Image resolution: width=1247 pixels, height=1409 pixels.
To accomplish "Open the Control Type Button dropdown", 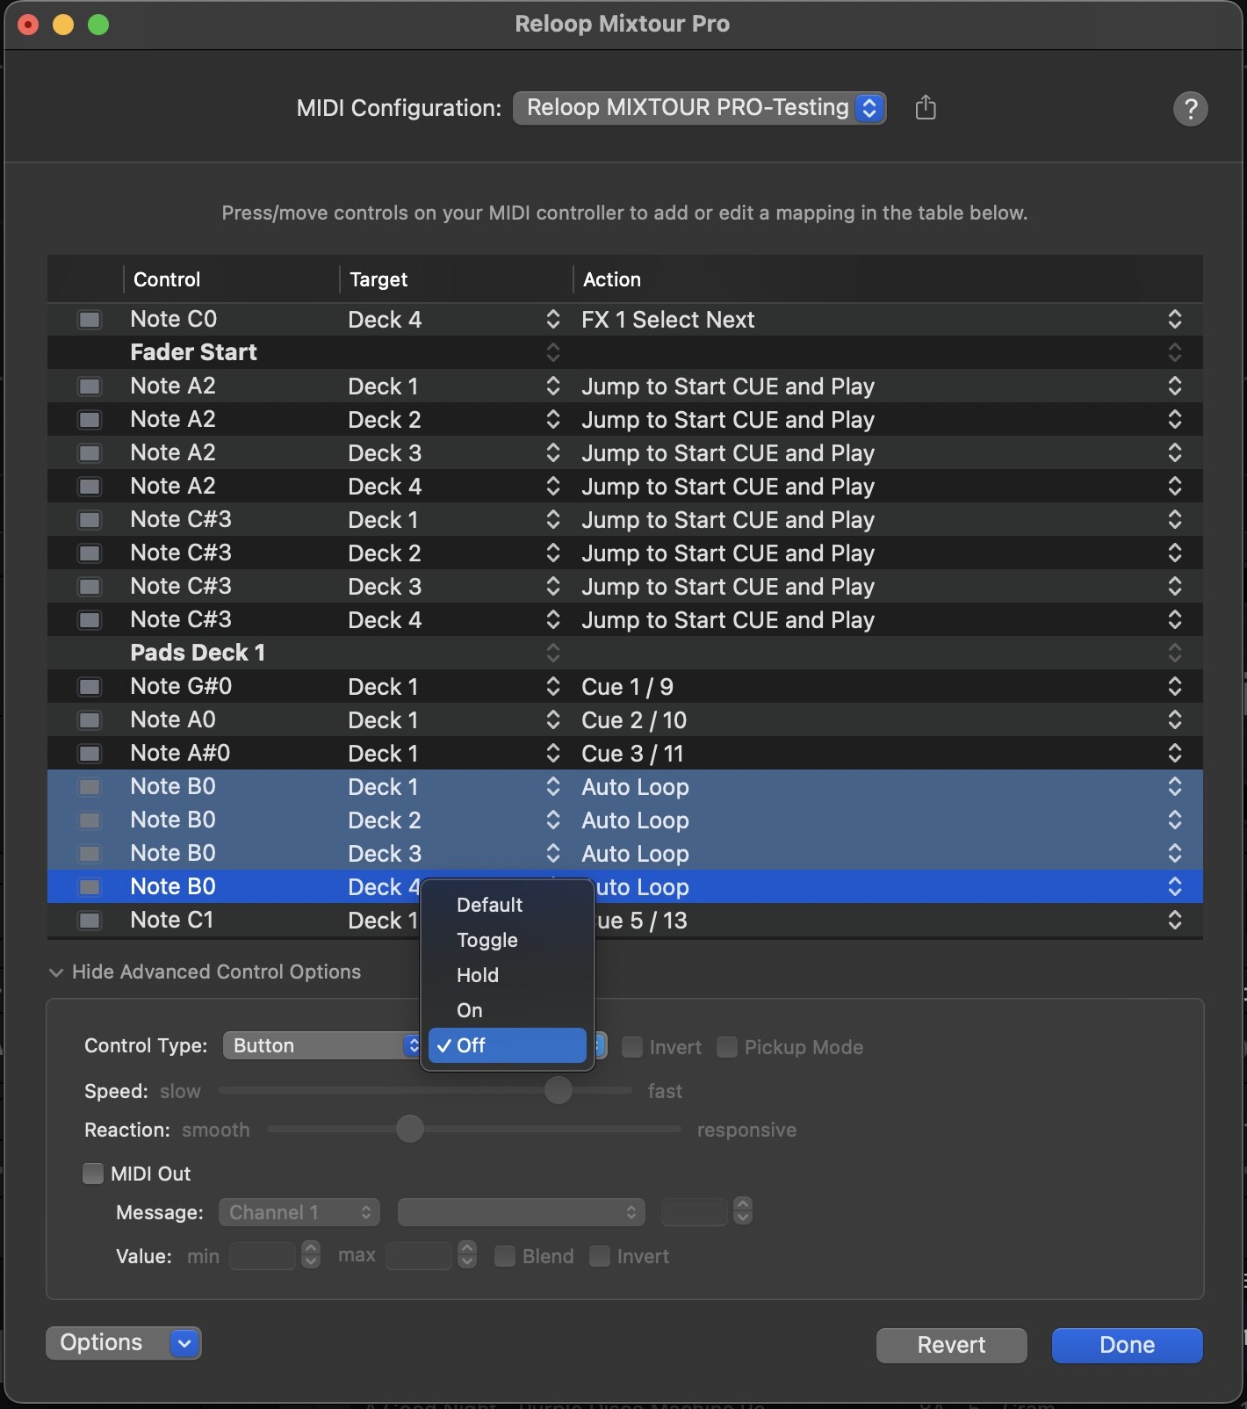I will 322,1045.
